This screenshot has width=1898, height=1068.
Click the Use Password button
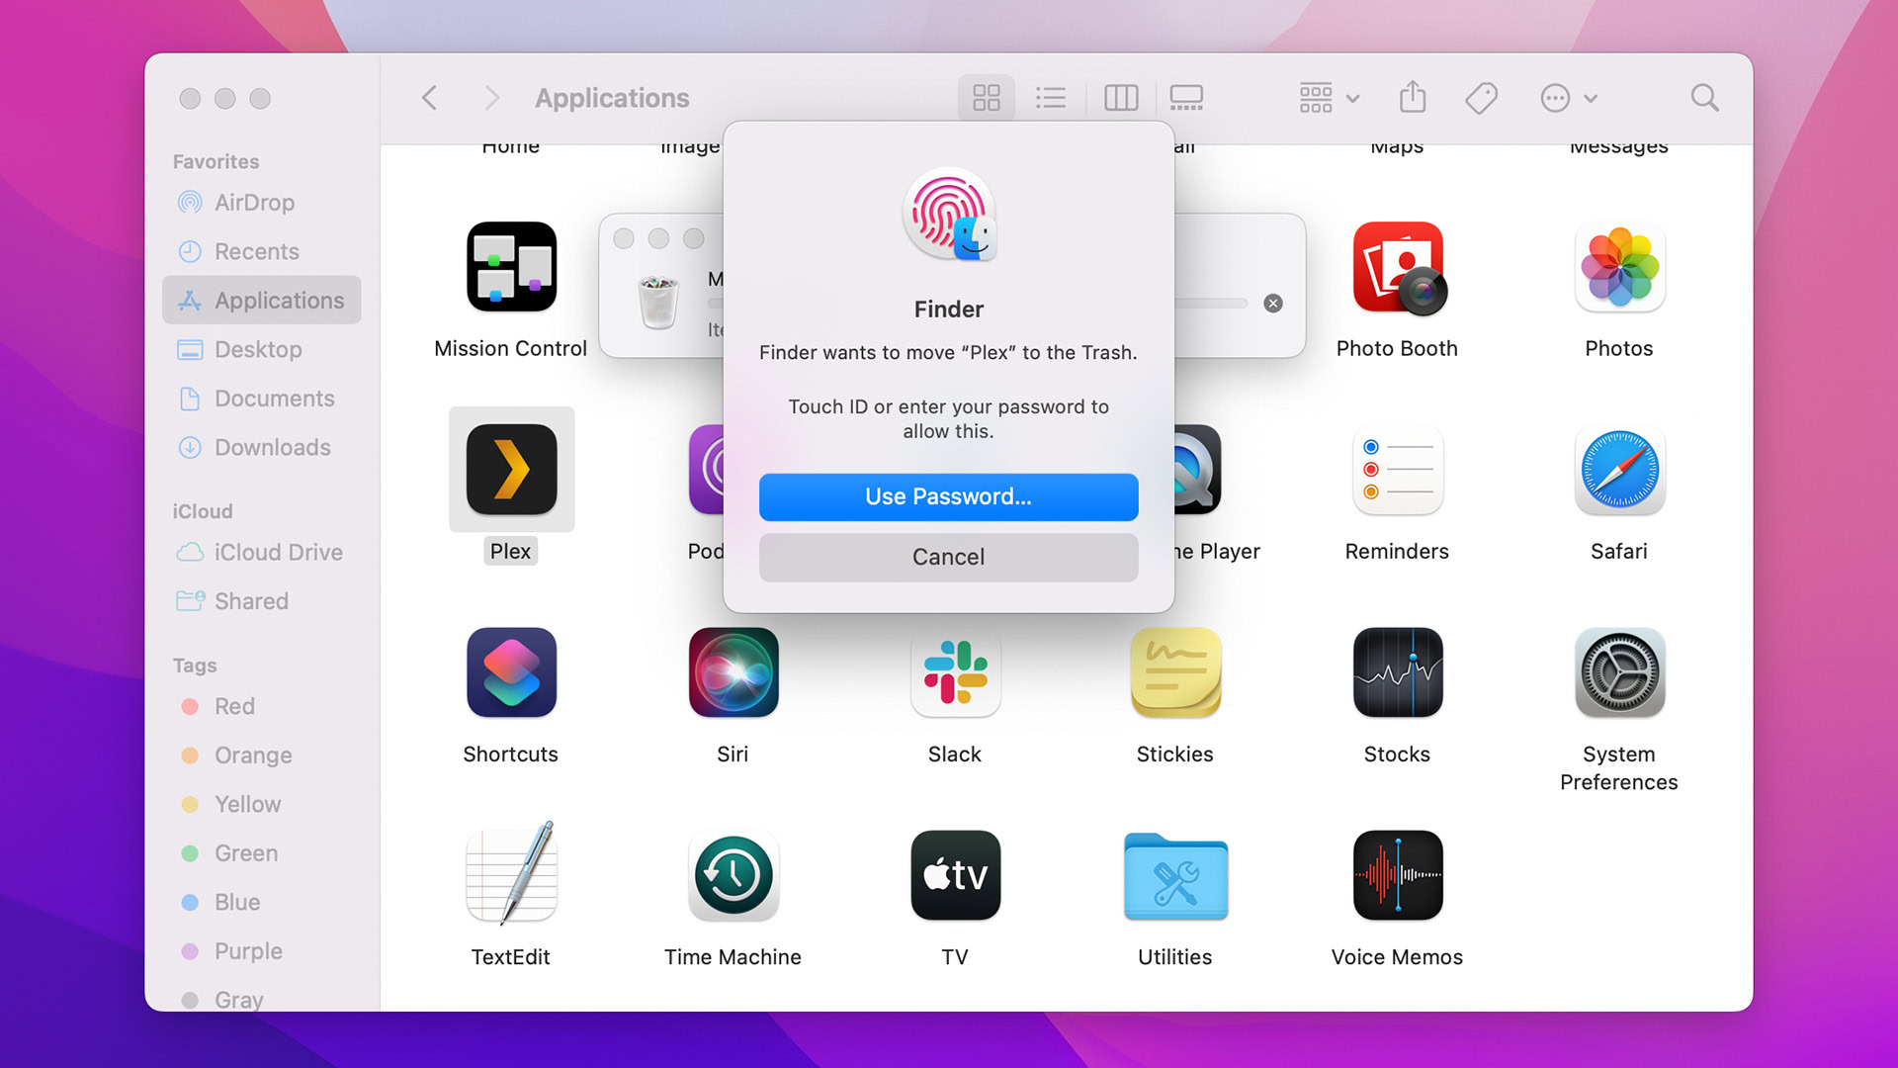pyautogui.click(x=948, y=496)
